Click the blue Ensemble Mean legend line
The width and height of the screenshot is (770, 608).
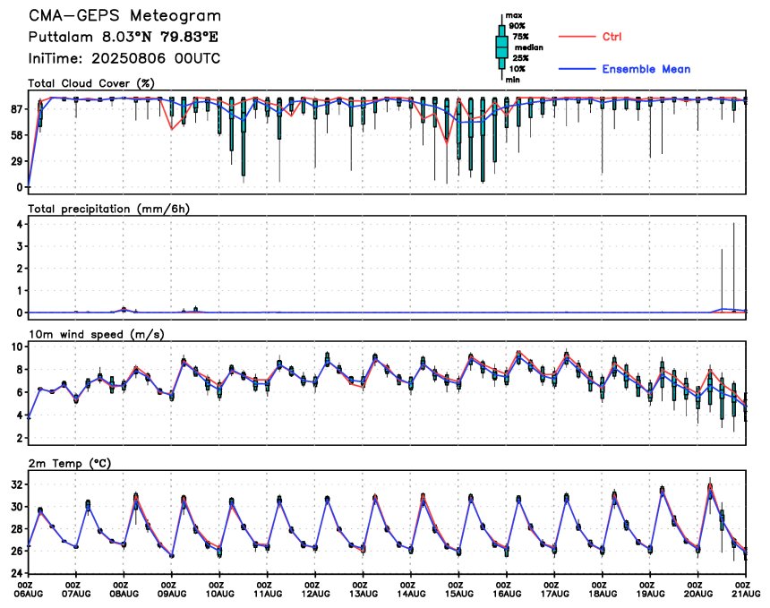coord(577,69)
